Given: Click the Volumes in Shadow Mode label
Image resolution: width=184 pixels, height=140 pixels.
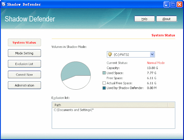Looking at the screenshot, I should (69, 47).
